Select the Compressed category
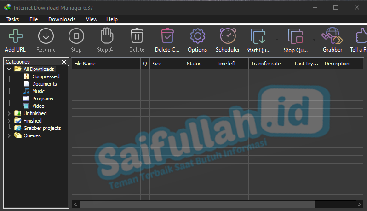The image size is (367, 211). click(x=46, y=76)
